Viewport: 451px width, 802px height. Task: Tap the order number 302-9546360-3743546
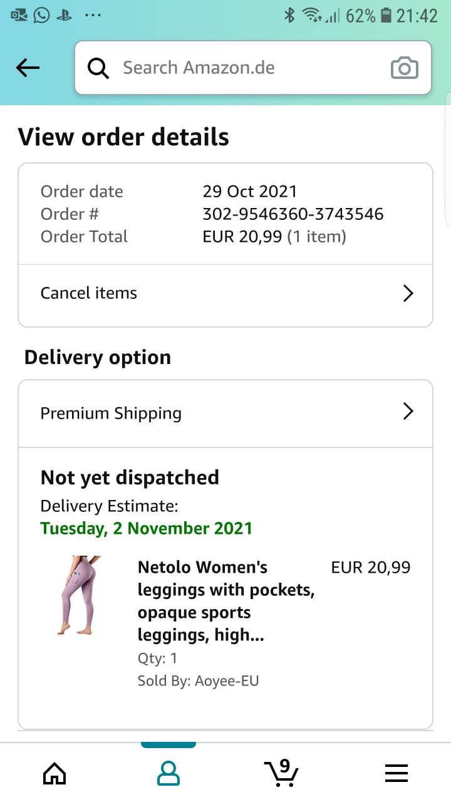pyautogui.click(x=293, y=214)
